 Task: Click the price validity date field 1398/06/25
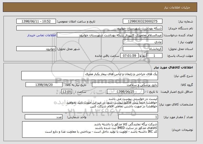point(125,92)
